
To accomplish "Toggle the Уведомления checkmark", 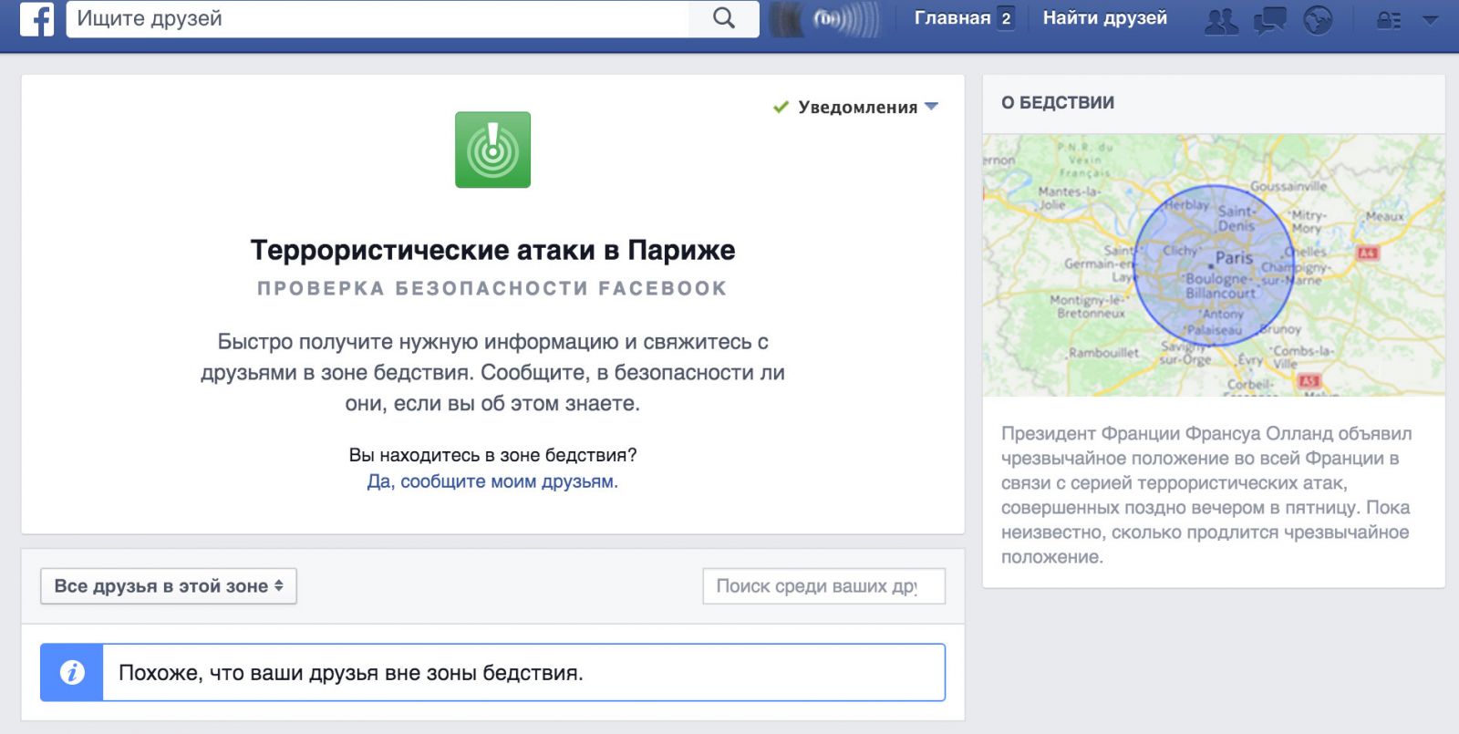I will coord(781,107).
